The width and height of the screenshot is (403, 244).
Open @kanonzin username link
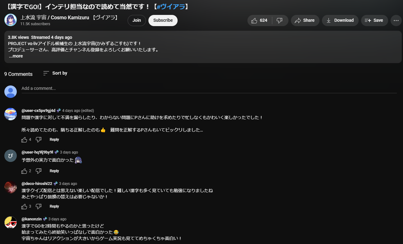coord(32,219)
